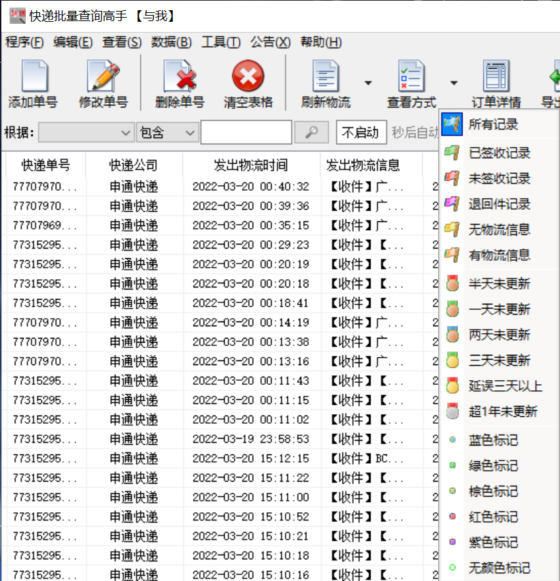The image size is (560, 581).
Task: Filter by 超1年未更新 records
Action: [499, 411]
